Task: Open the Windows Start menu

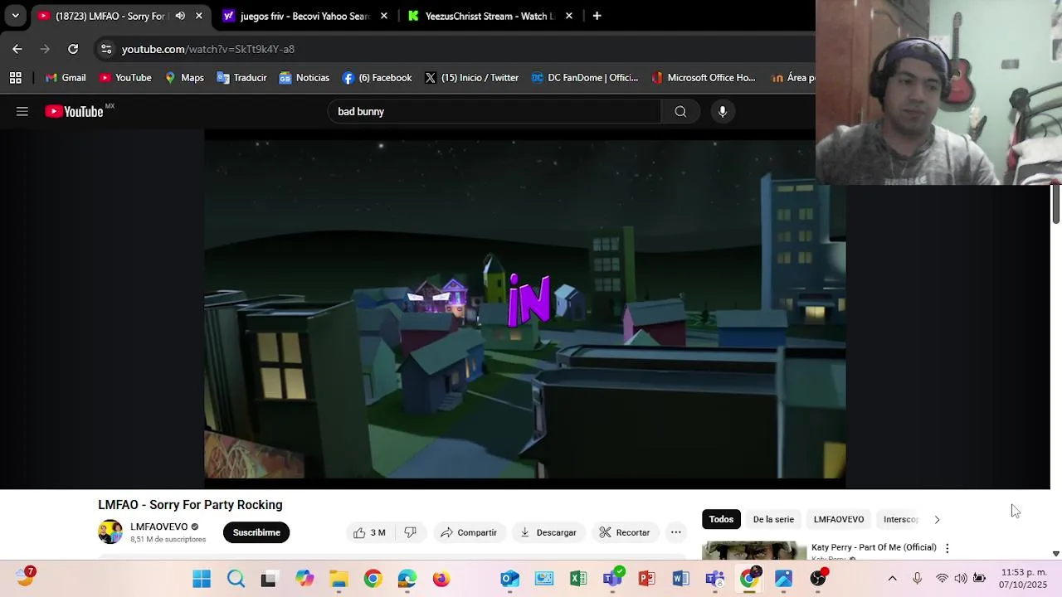Action: [202, 579]
